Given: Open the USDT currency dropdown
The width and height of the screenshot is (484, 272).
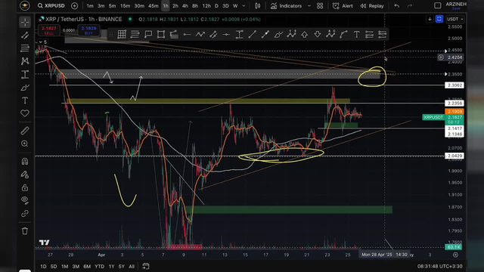Looking at the screenshot, I should click(x=455, y=19).
